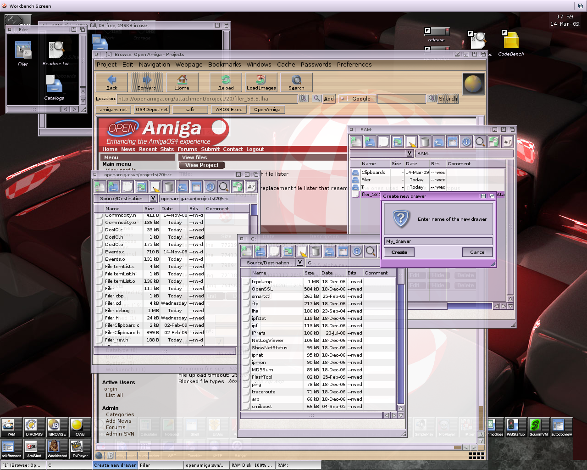Click the magnifier Find icon in the src window toolbar

click(x=224, y=187)
